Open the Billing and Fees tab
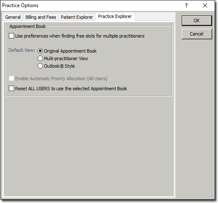 tap(41, 17)
